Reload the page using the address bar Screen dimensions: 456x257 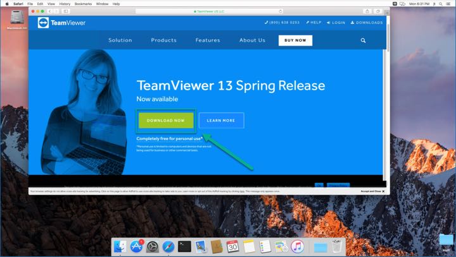point(280,11)
